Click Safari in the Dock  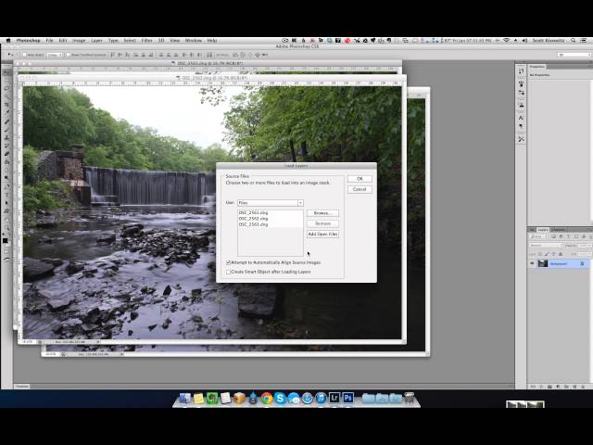tap(307, 398)
